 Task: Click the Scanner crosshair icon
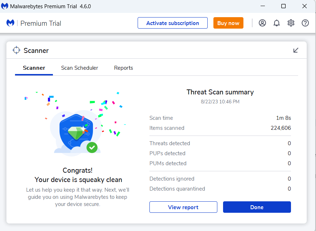coord(16,50)
